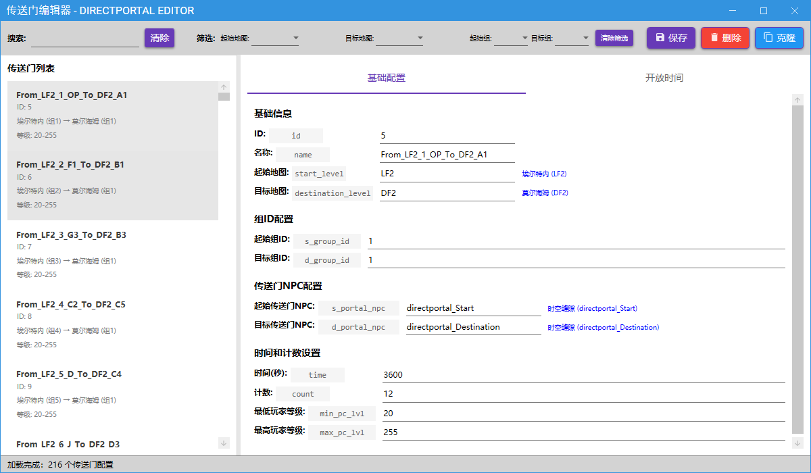Screen dimensions: 811x473
Task: Click the 时间(秒) field showing 3600
Action: pos(583,375)
